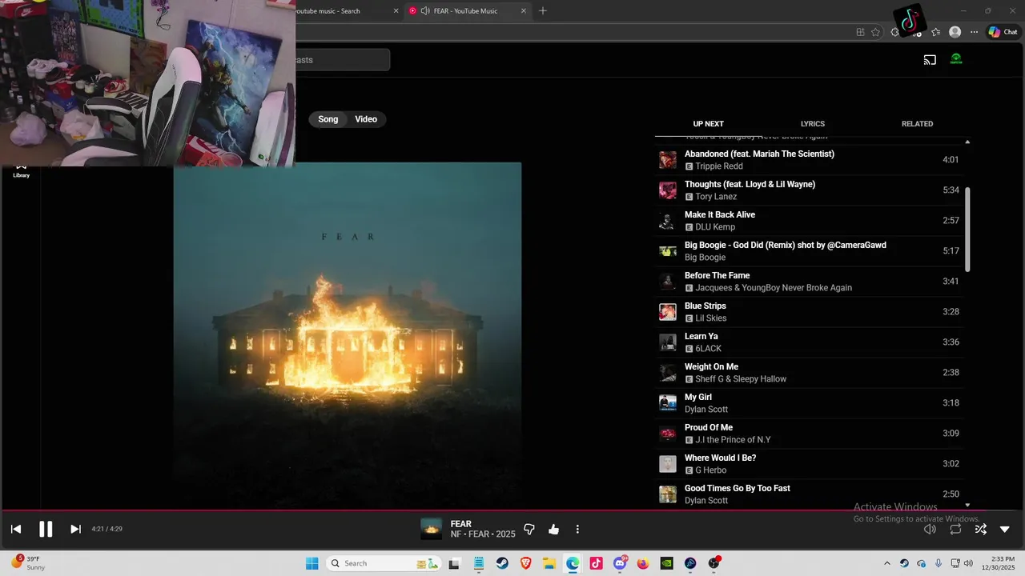Play Learn Ya from queue
Image resolution: width=1025 pixels, height=576 pixels.
809,342
